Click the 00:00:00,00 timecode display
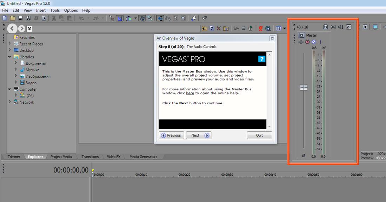This screenshot has width=386, height=202. (x=71, y=170)
